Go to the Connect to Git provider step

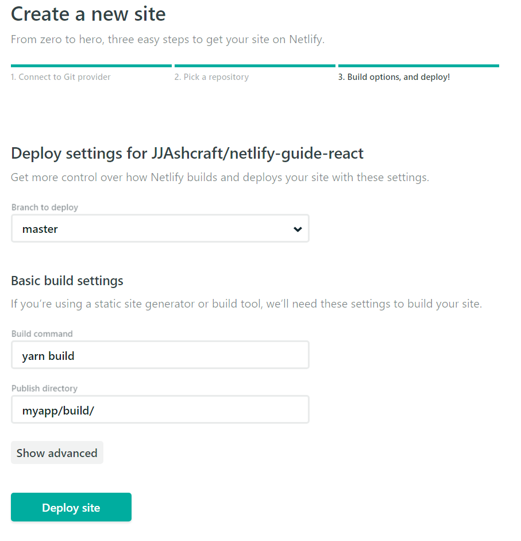(x=60, y=77)
